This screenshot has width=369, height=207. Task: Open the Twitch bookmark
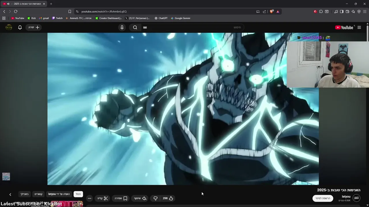click(57, 18)
